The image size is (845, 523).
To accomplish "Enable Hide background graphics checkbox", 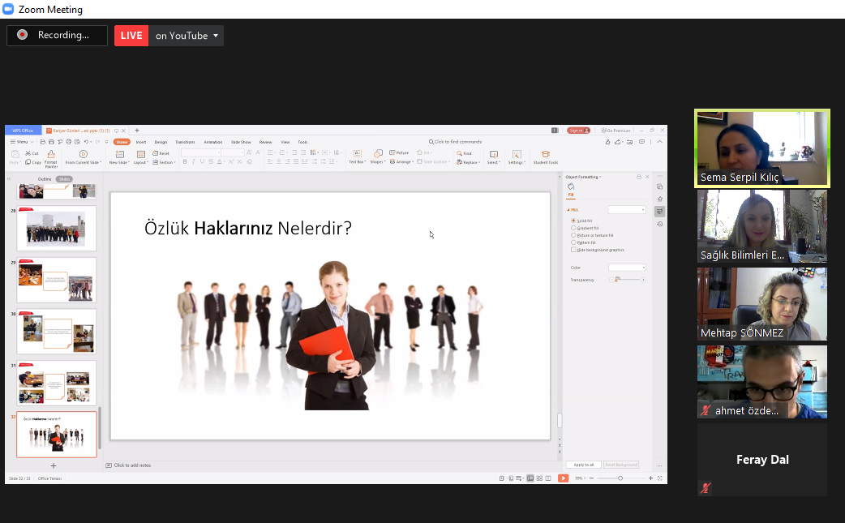I will point(574,250).
